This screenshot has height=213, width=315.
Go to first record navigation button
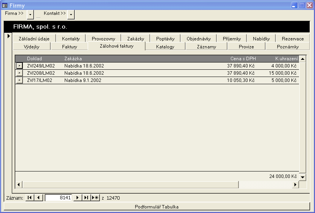[x=29, y=198]
